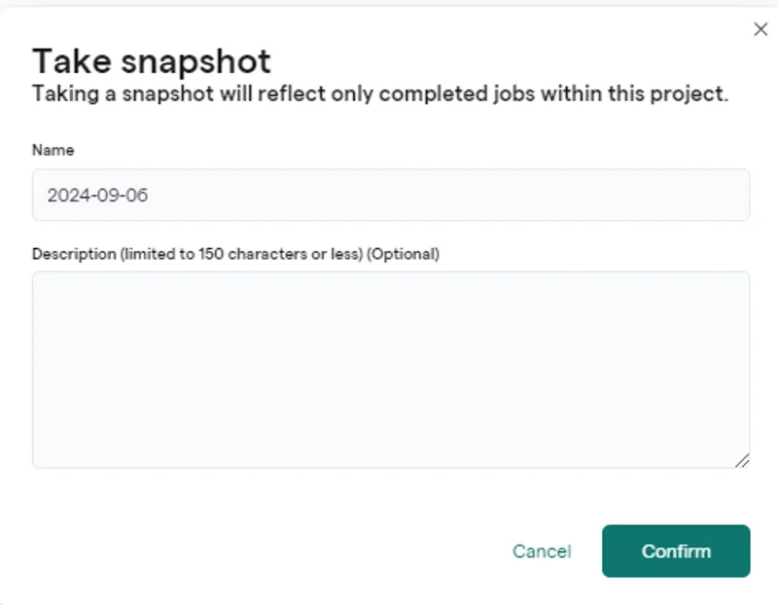Confirm taking the snapshot

(x=676, y=552)
